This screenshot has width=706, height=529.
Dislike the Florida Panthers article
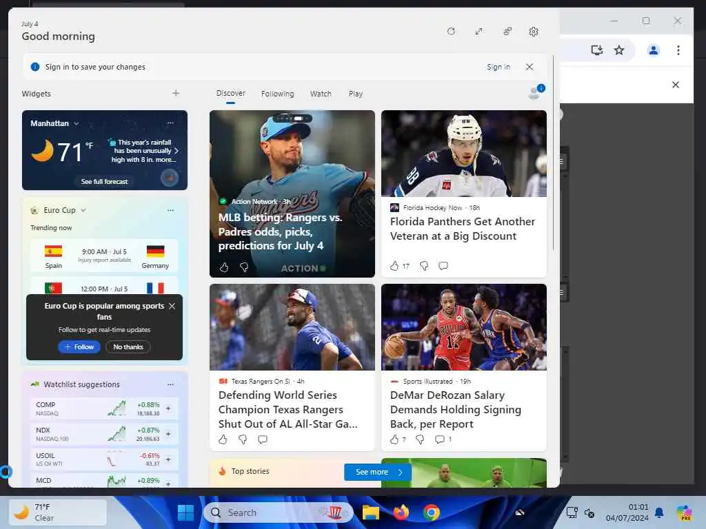[424, 266]
